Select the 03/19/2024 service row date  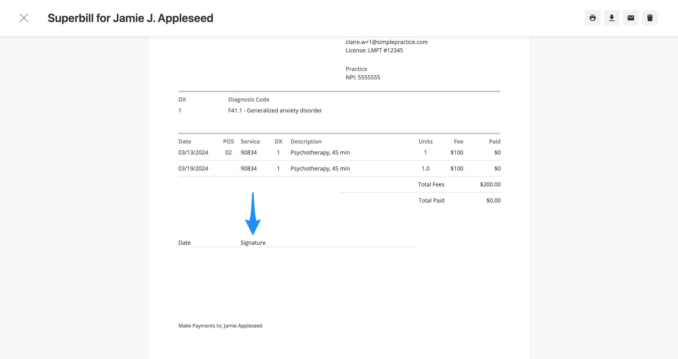[x=193, y=168]
